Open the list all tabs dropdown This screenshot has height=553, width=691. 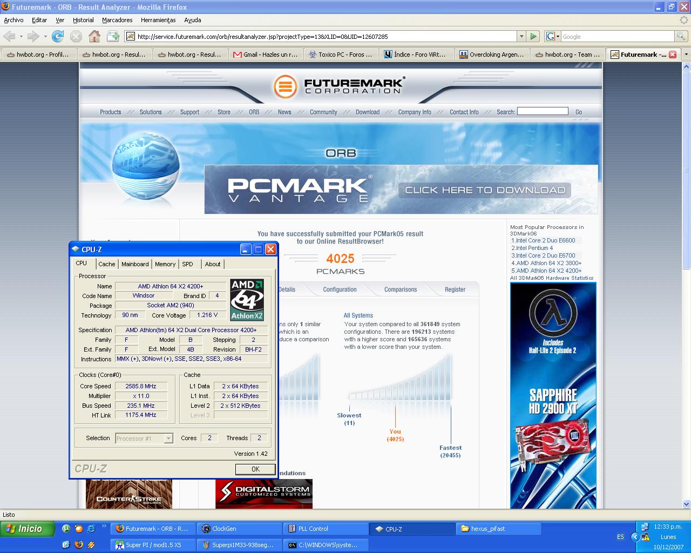click(x=686, y=55)
